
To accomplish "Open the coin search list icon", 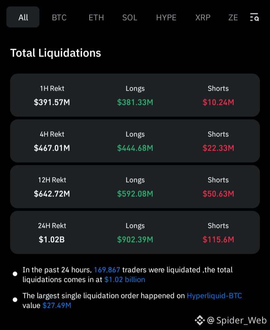I will (254, 17).
